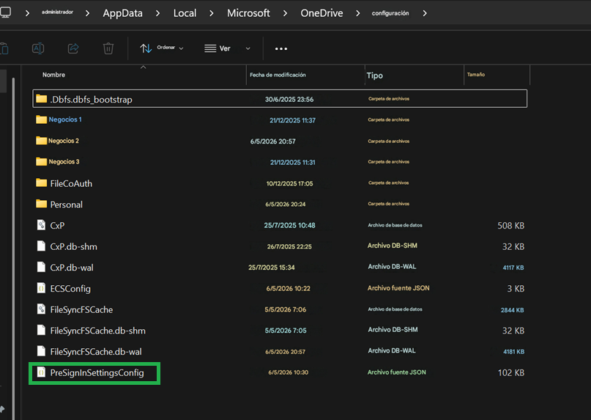Select the file name ECSConfig
Image resolution: width=591 pixels, height=420 pixels.
(x=70, y=289)
